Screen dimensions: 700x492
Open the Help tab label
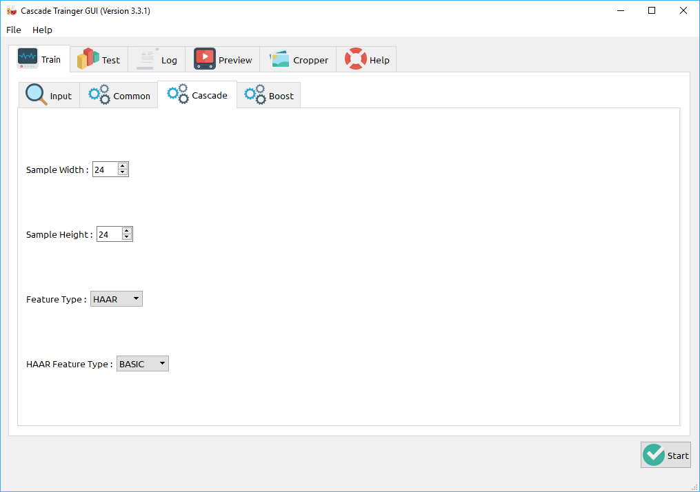pyautogui.click(x=379, y=60)
